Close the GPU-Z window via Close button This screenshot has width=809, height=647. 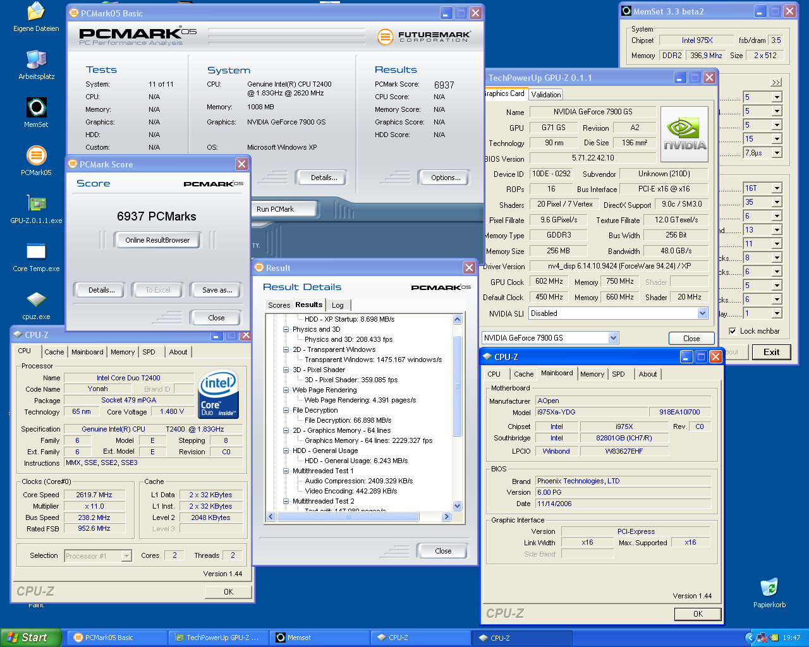coord(691,338)
